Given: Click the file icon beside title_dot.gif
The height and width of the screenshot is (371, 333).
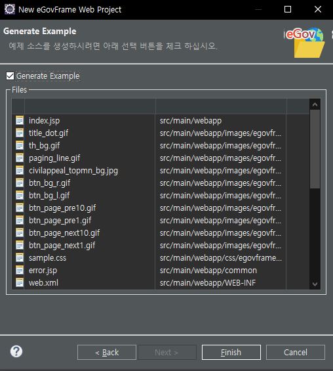Looking at the screenshot, I should click(x=20, y=133).
